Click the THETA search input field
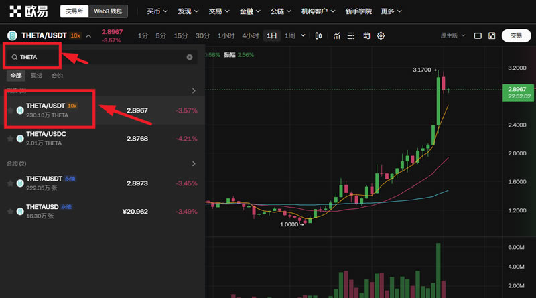This screenshot has height=298, width=536. tap(100, 57)
